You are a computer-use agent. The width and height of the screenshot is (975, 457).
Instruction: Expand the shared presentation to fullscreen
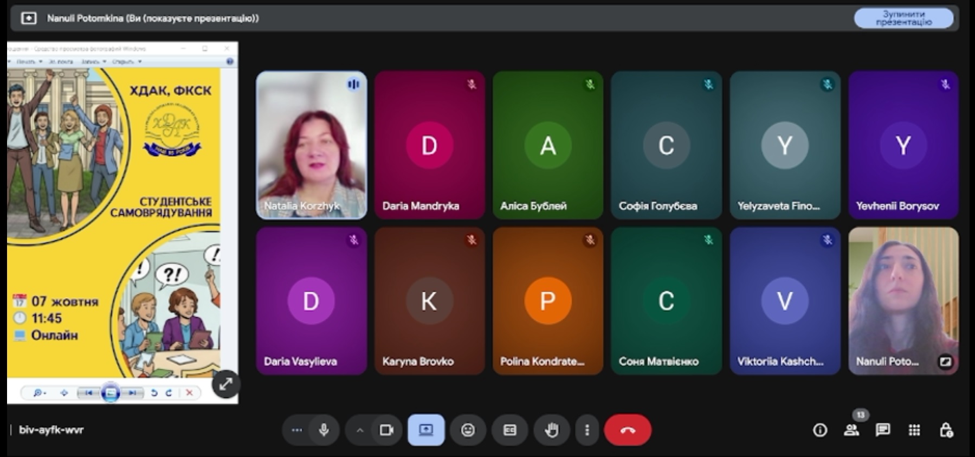225,384
